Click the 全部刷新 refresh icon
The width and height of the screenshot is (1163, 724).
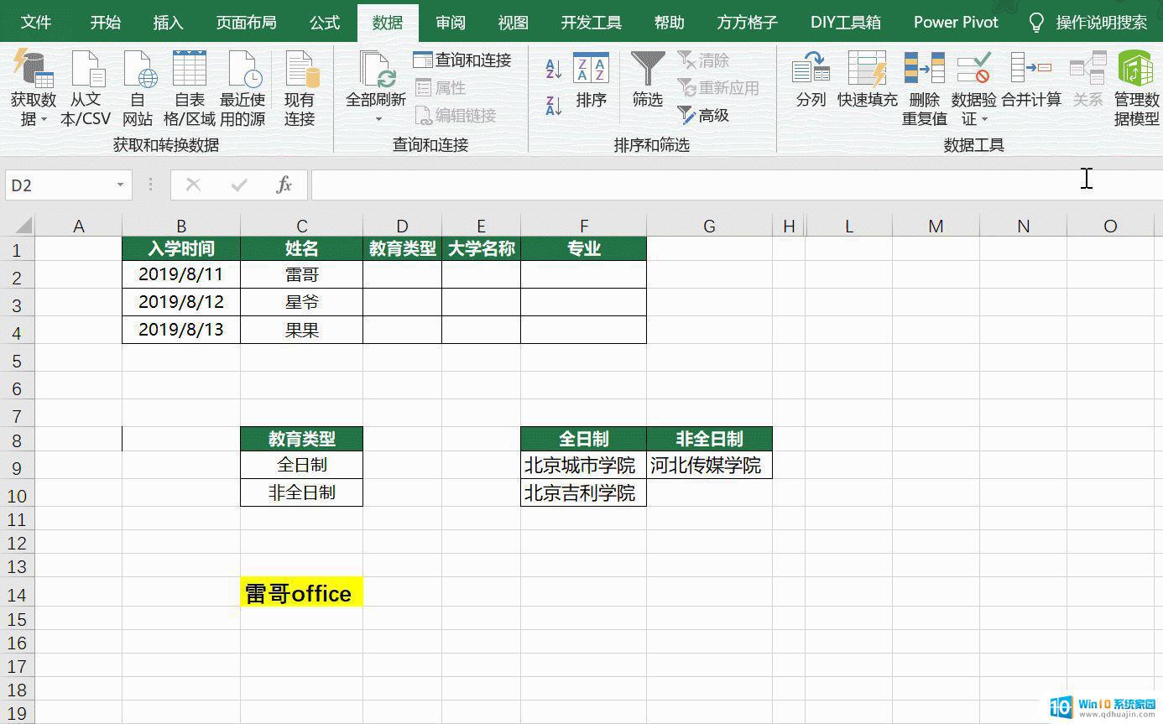point(377,69)
